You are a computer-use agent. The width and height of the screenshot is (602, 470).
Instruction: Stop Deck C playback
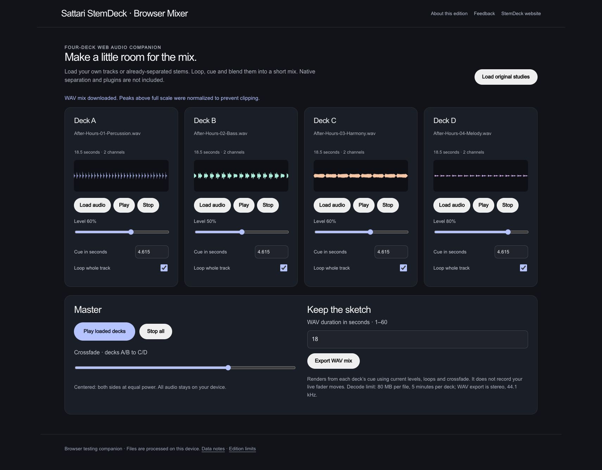point(388,205)
